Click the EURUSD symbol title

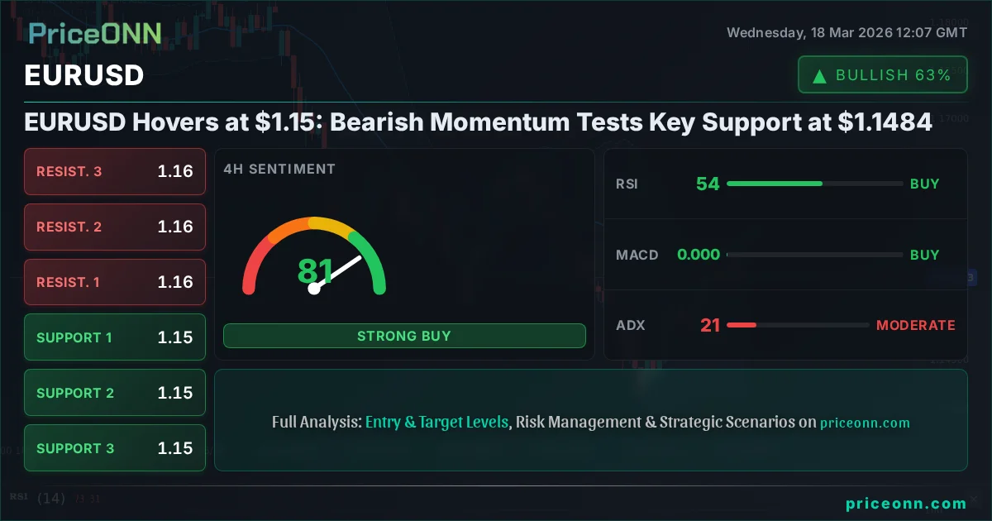point(84,75)
